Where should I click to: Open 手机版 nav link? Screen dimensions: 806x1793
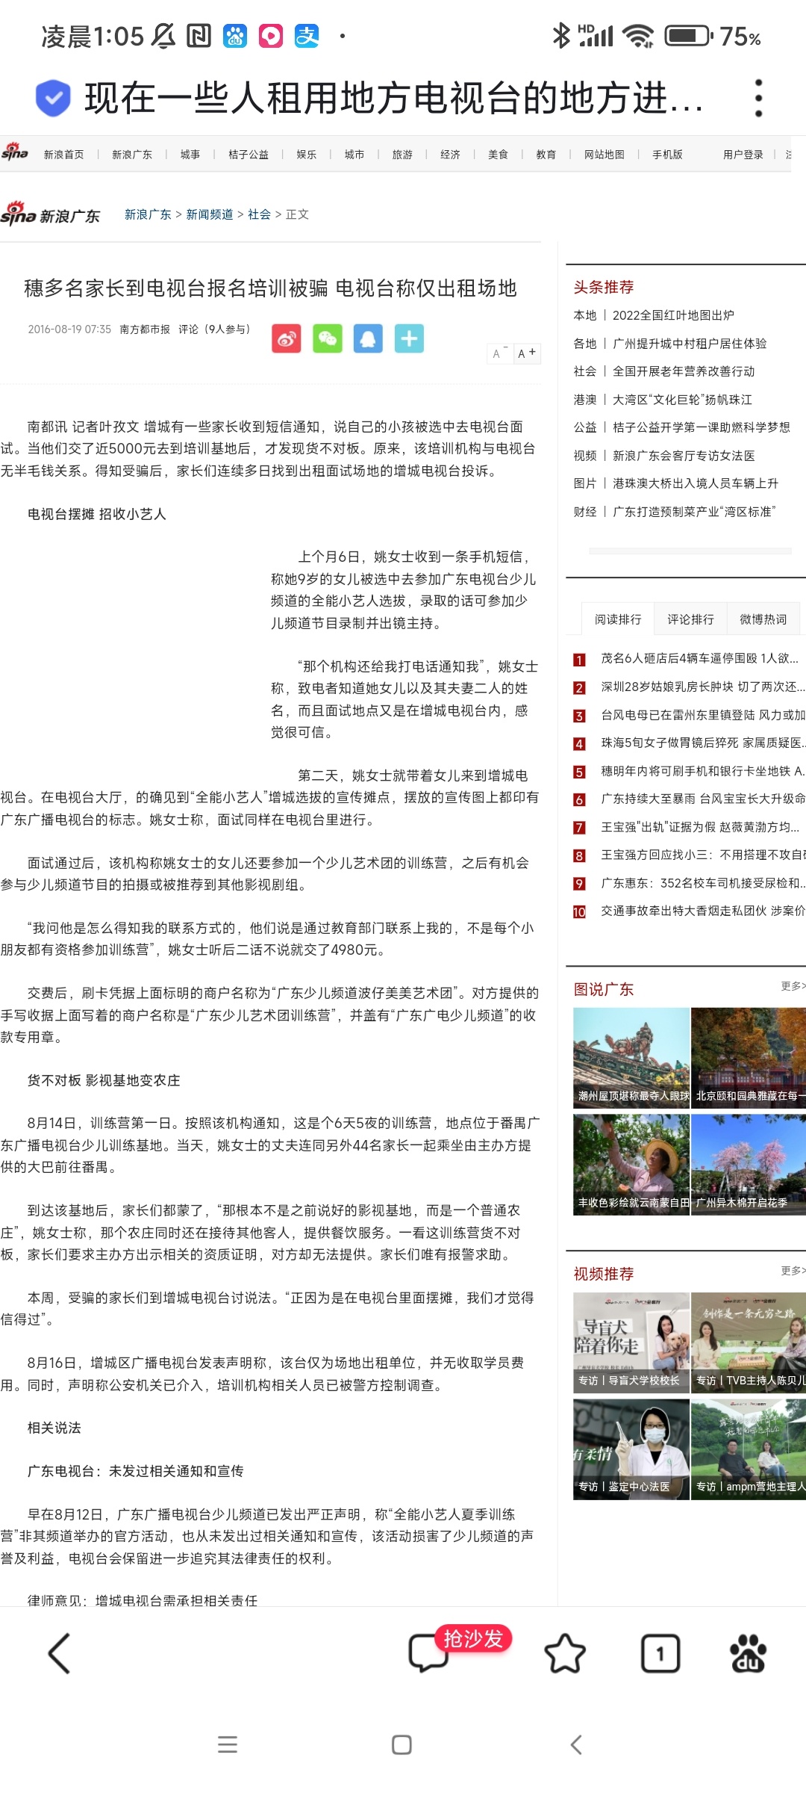click(667, 155)
